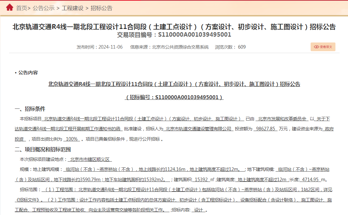Click the main announcement title heading
The image size is (348, 215).
[174, 27]
